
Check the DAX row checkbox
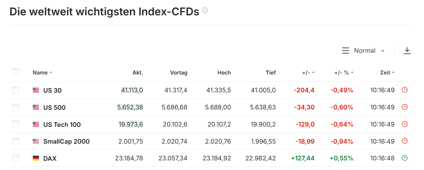point(16,158)
